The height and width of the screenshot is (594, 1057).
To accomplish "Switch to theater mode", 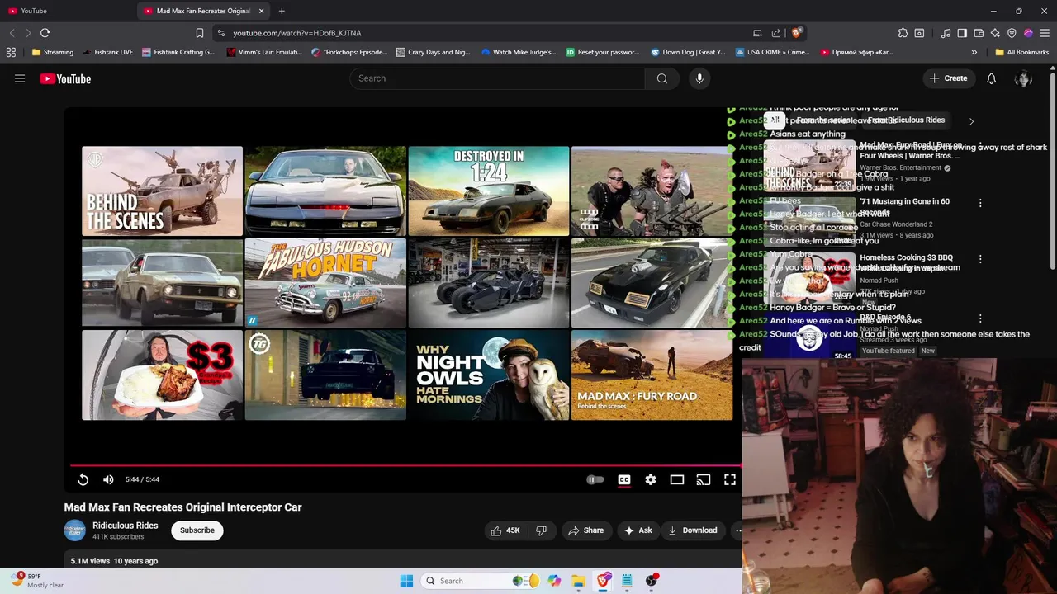I will point(677,479).
